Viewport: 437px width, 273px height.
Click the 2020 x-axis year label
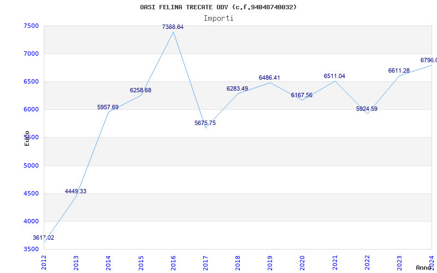tap(303, 263)
